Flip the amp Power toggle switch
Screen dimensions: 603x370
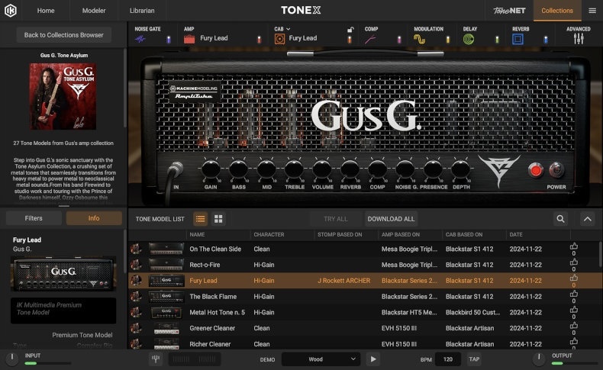point(556,170)
